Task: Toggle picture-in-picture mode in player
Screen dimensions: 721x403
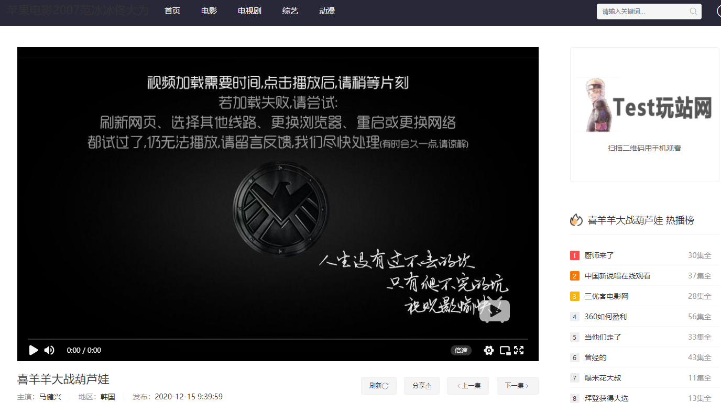Action: tap(505, 351)
